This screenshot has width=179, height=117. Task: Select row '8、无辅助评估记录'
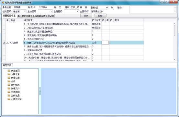[57, 50]
